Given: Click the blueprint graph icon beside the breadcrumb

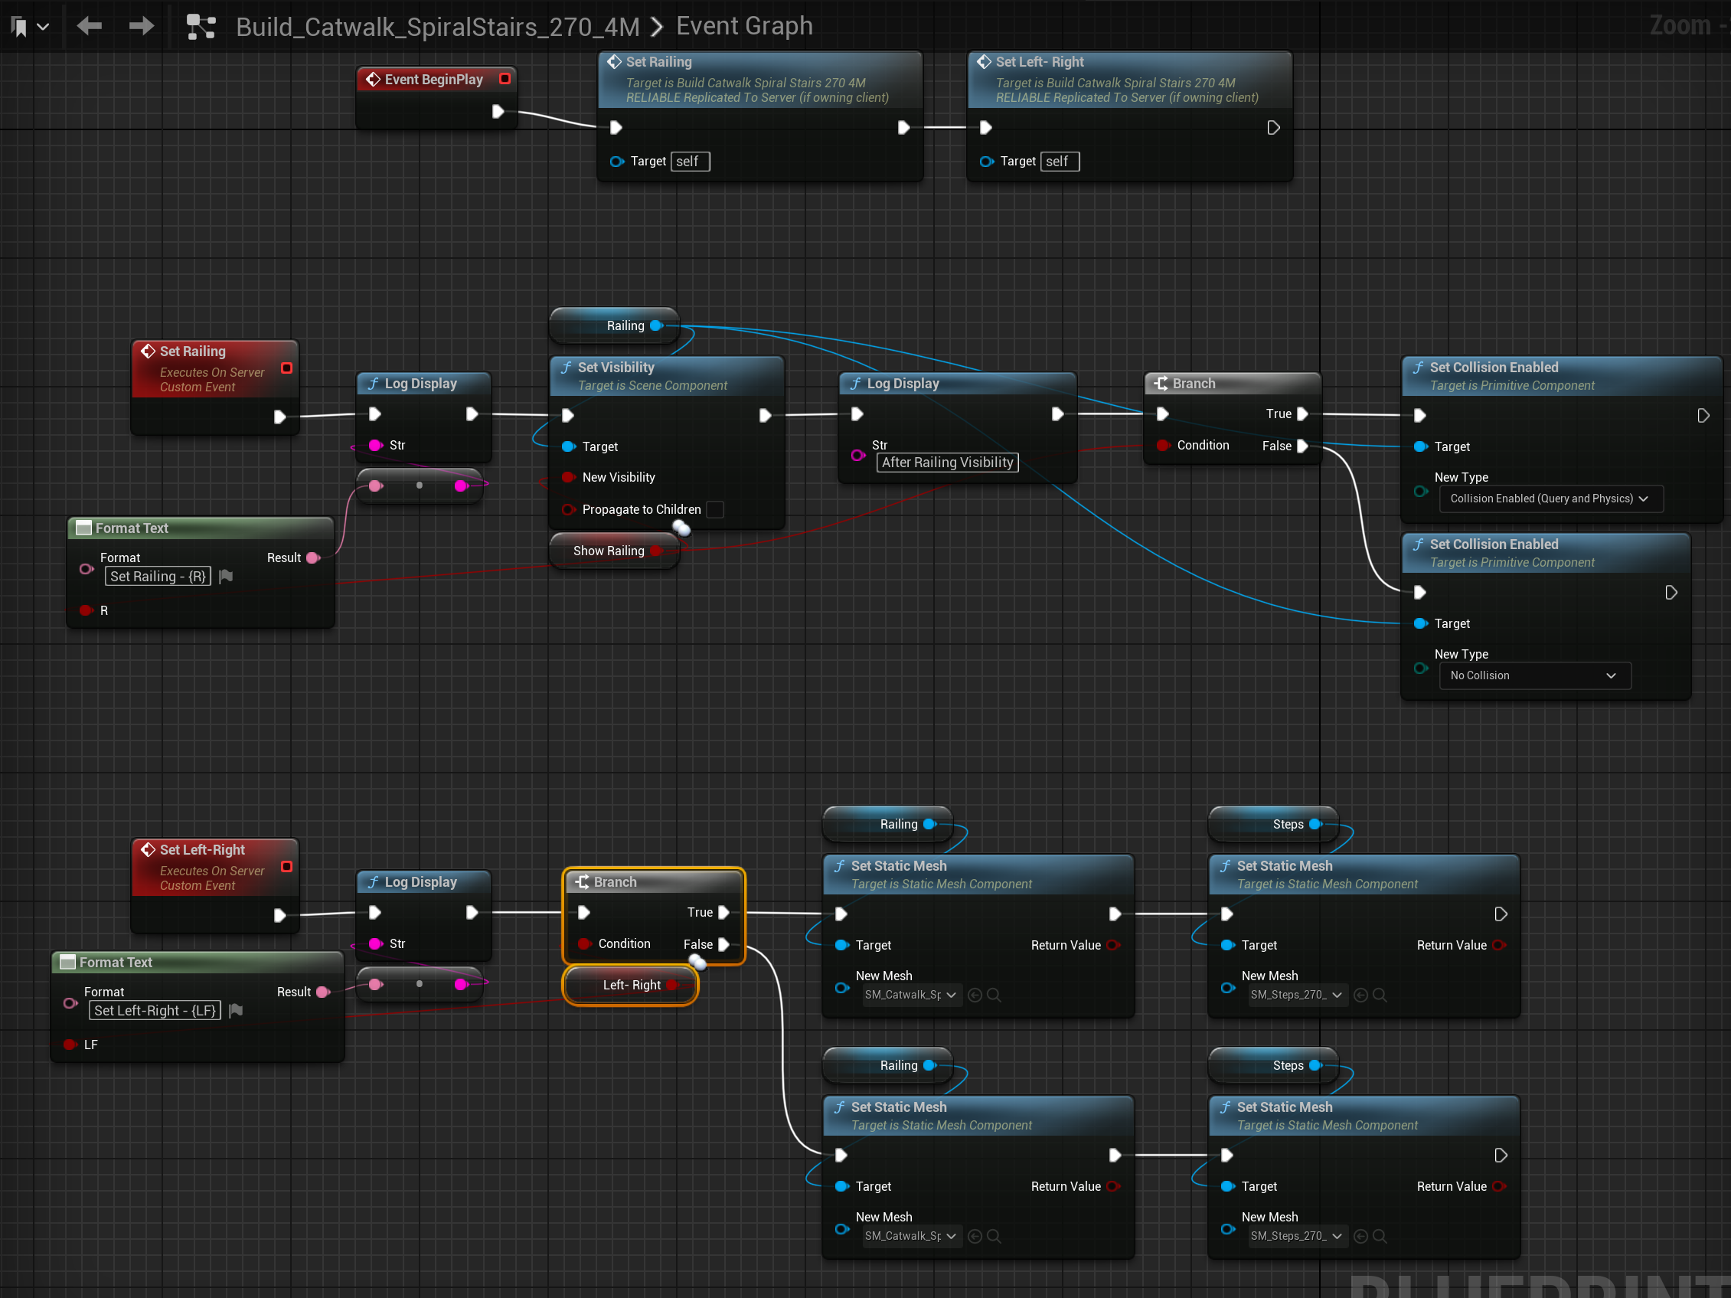Looking at the screenshot, I should tap(201, 27).
